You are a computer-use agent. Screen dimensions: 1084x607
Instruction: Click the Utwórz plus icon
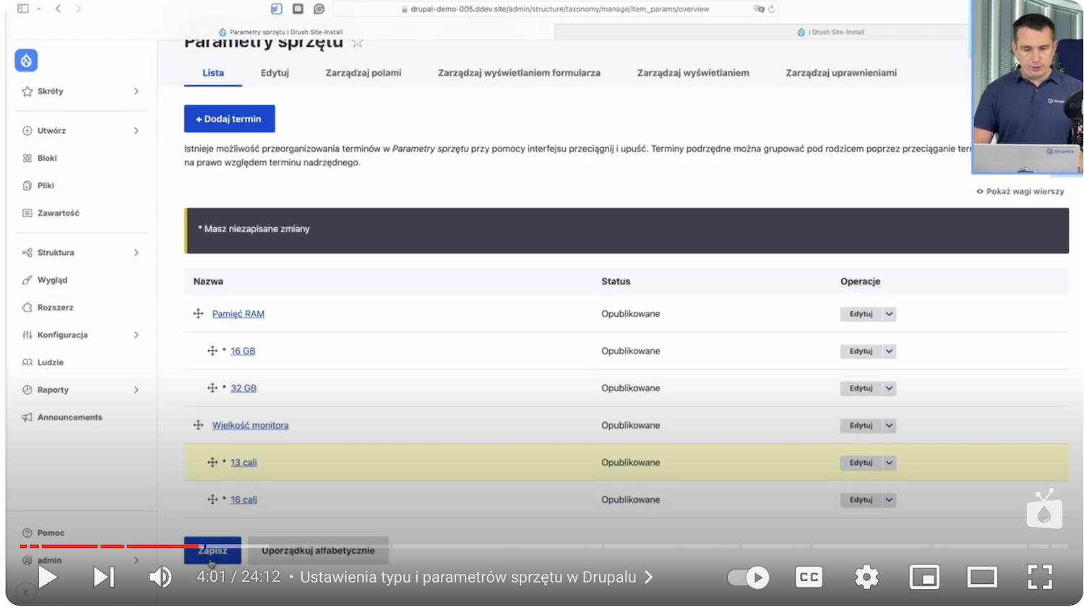27,131
